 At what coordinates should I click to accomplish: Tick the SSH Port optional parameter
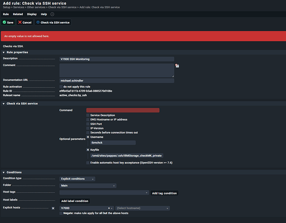[88, 124]
